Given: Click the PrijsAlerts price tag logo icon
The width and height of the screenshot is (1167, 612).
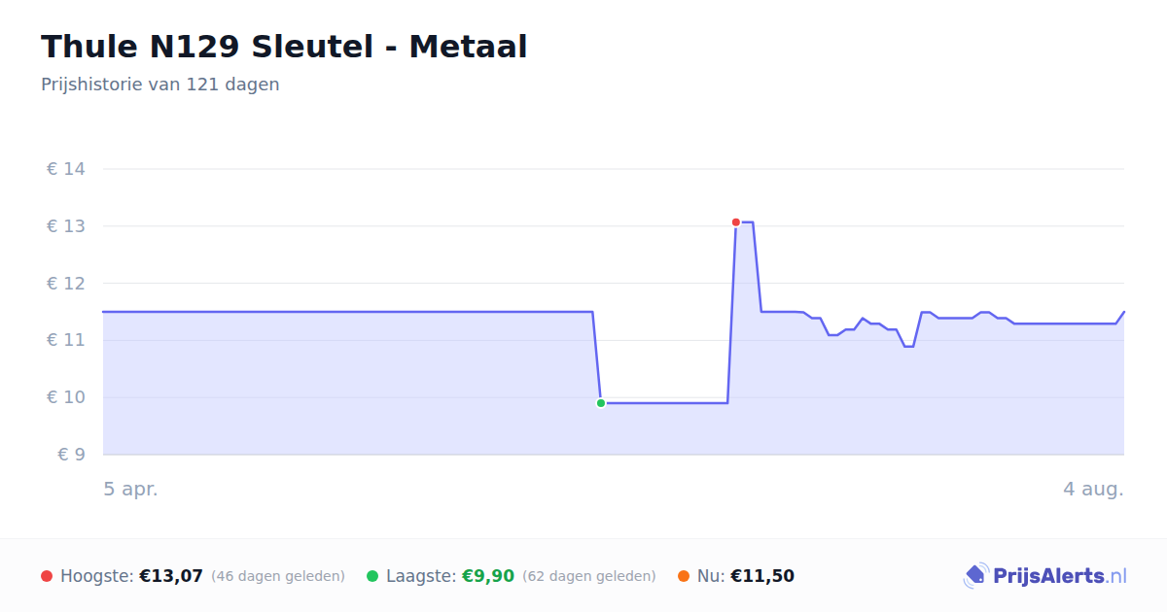Looking at the screenshot, I should (x=975, y=576).
